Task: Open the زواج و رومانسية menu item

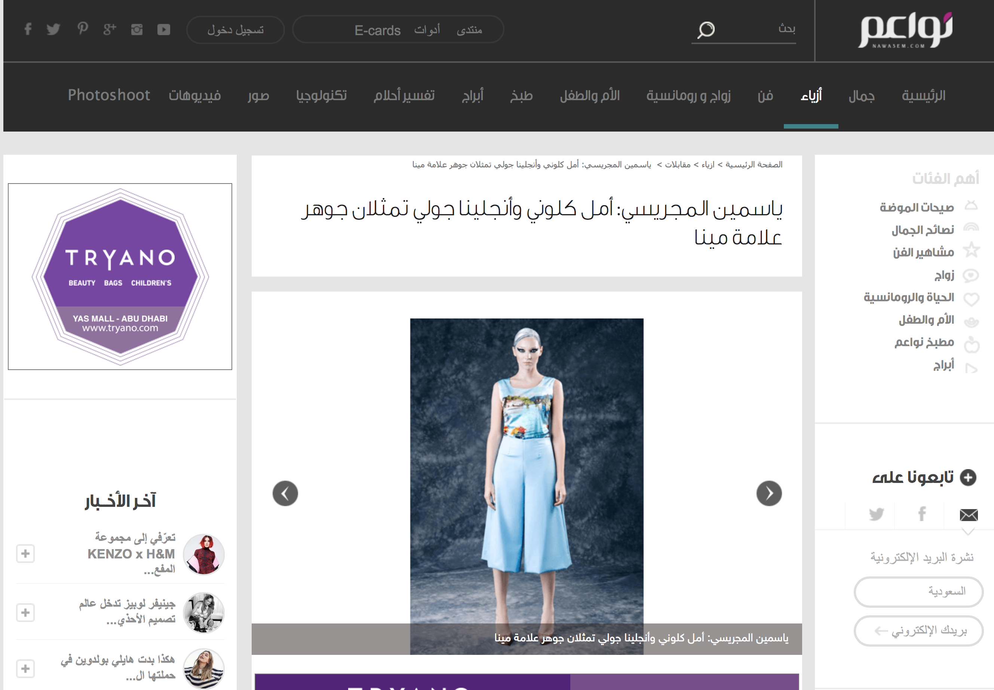Action: click(x=688, y=96)
